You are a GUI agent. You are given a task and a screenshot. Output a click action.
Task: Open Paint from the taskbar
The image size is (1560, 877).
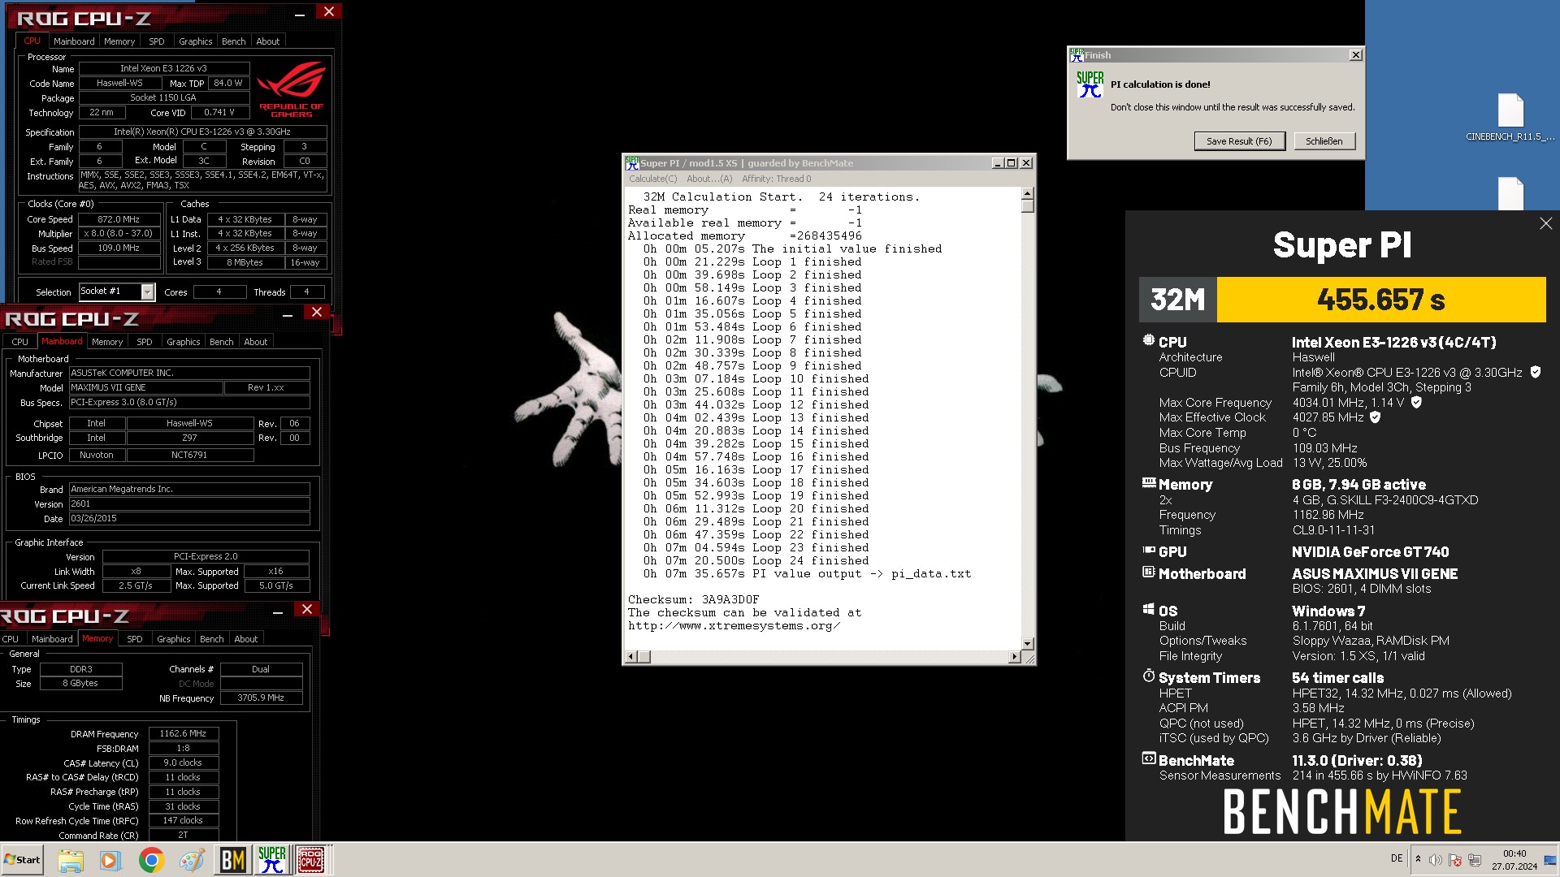point(192,860)
